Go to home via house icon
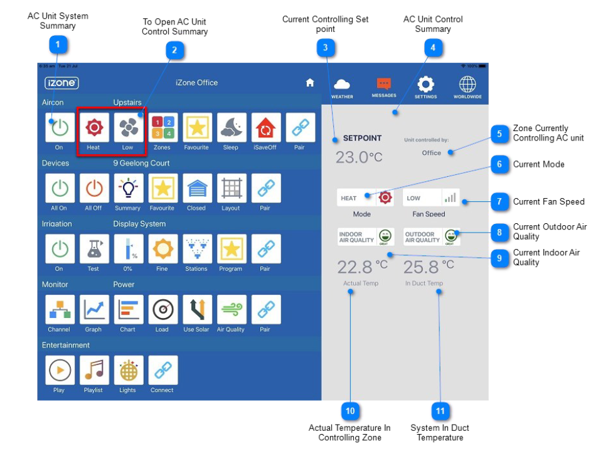Screen dimensions: 608x466 [310, 83]
